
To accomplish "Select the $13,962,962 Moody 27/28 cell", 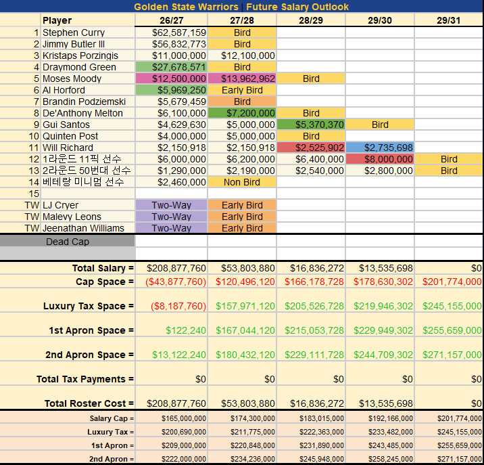I will pyautogui.click(x=242, y=79).
